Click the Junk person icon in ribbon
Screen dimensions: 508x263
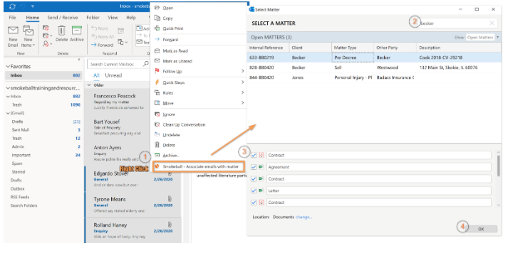(x=46, y=43)
